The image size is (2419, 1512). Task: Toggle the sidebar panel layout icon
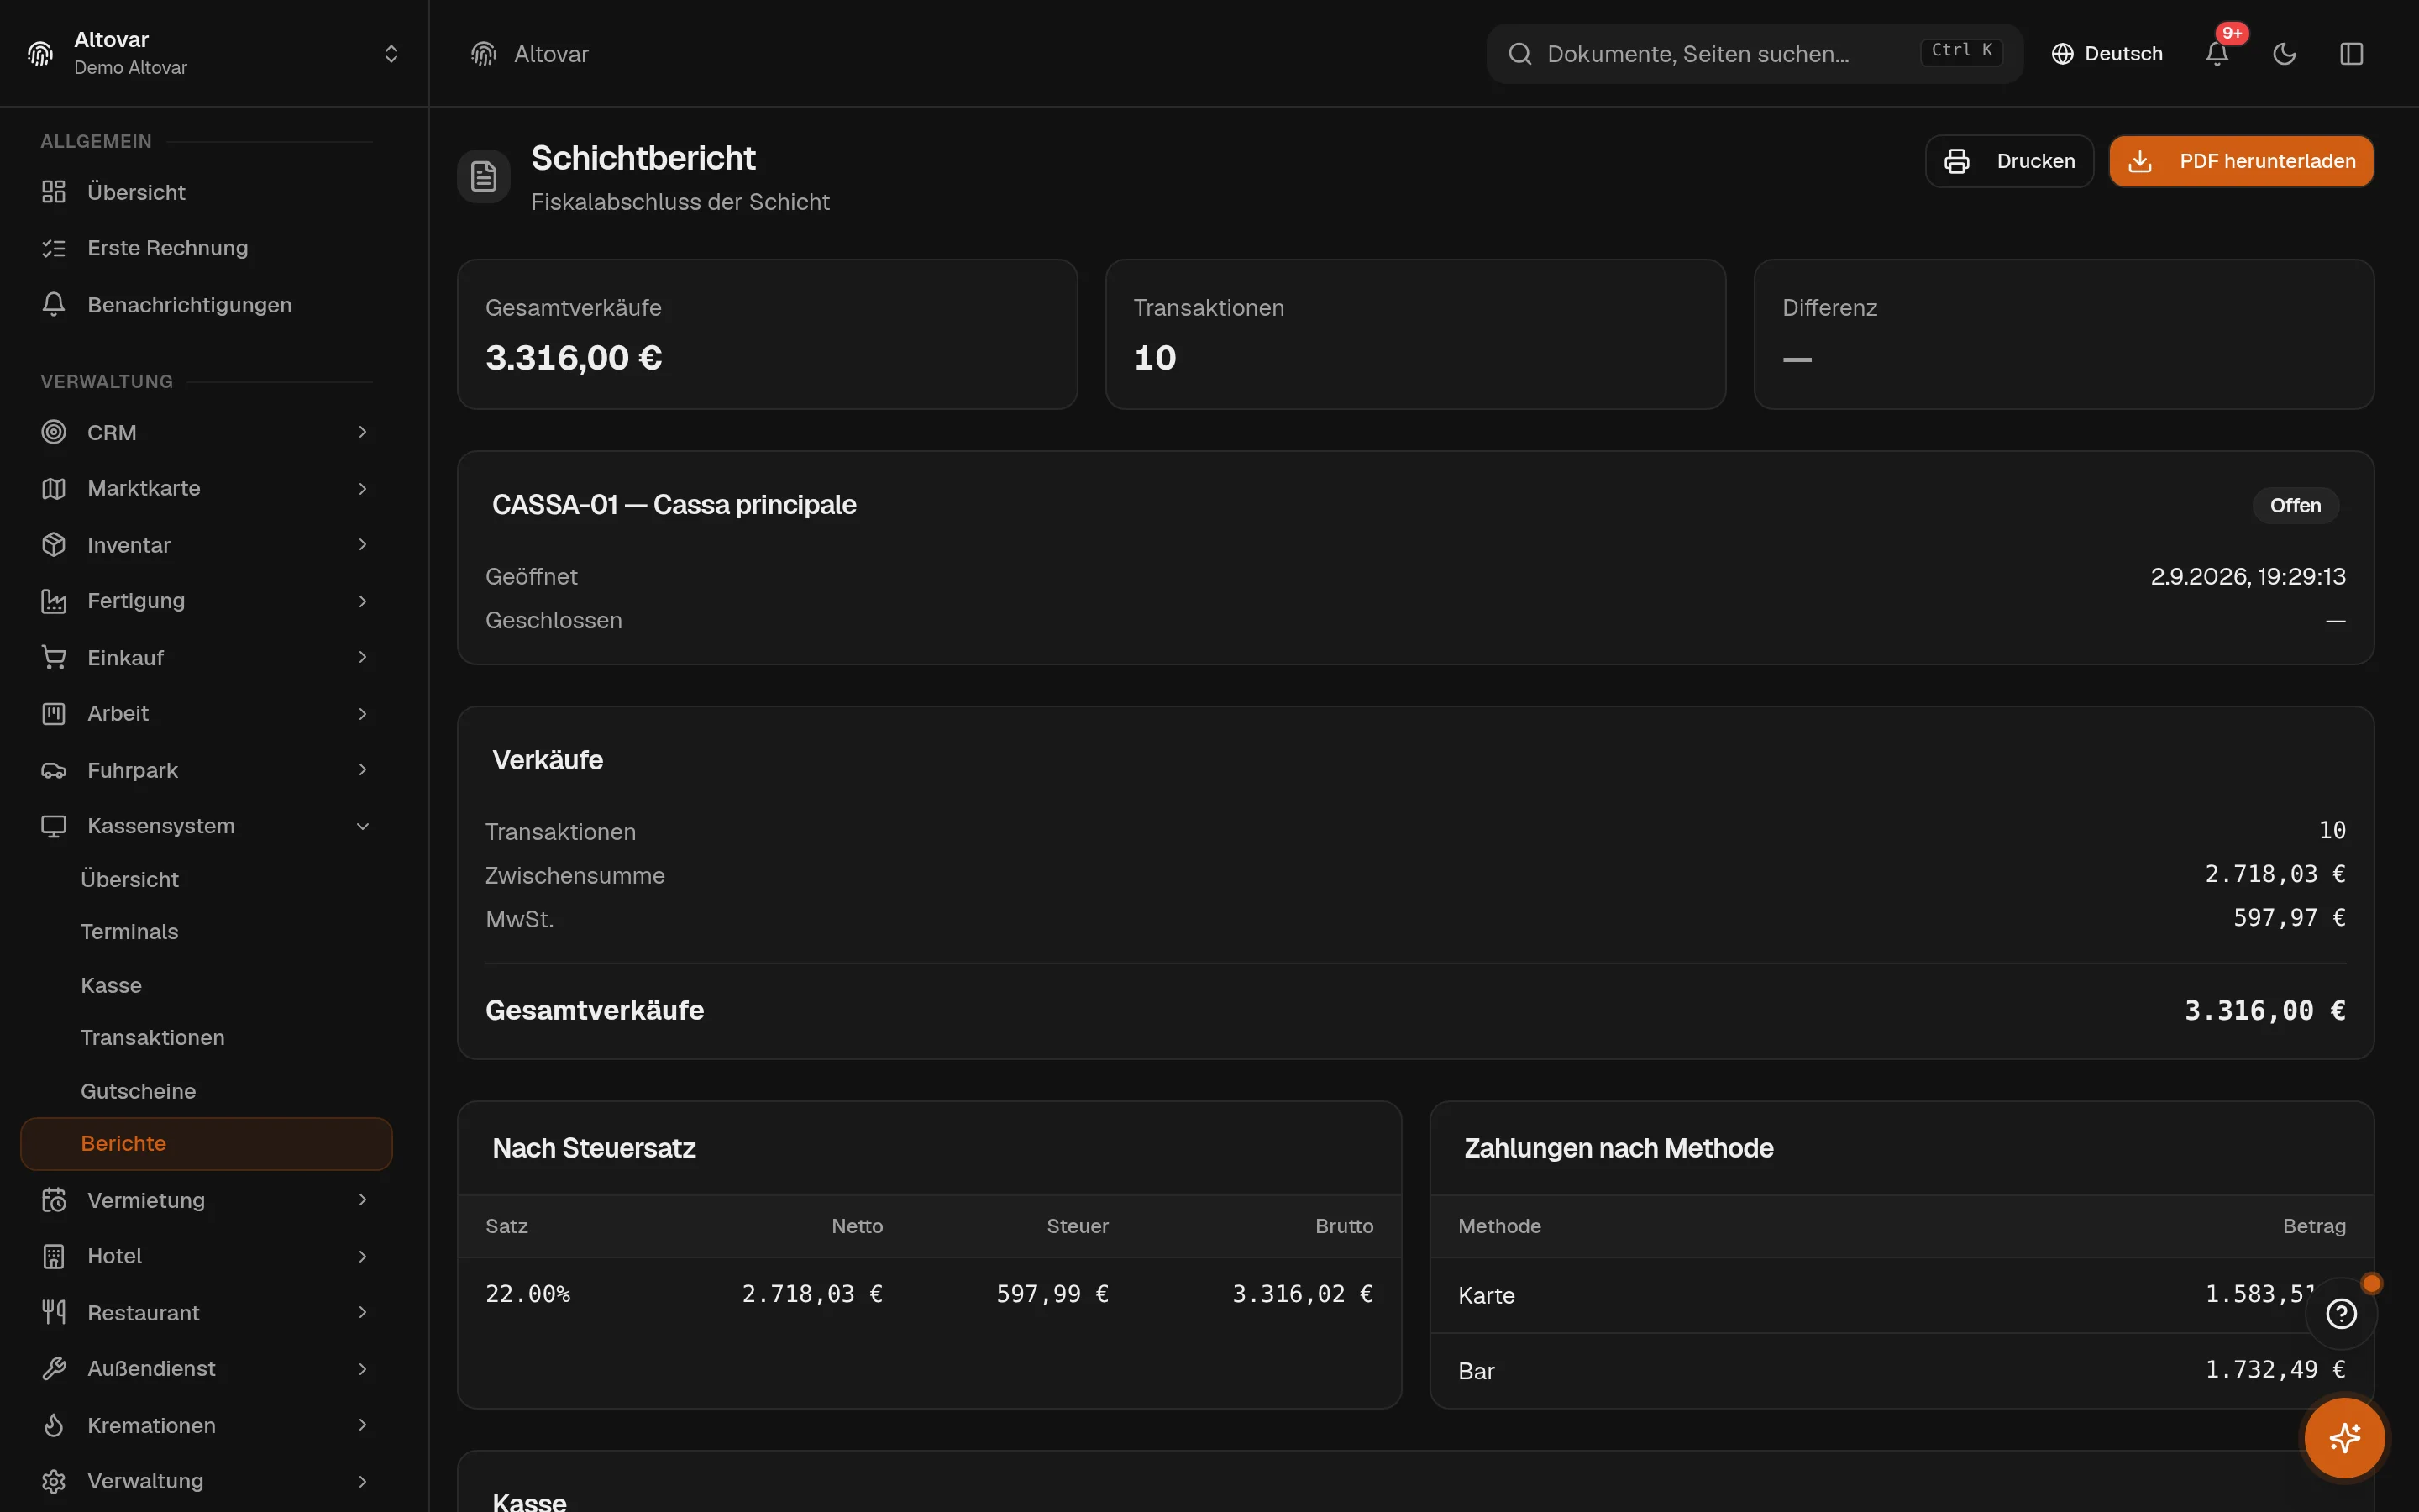(x=2351, y=54)
